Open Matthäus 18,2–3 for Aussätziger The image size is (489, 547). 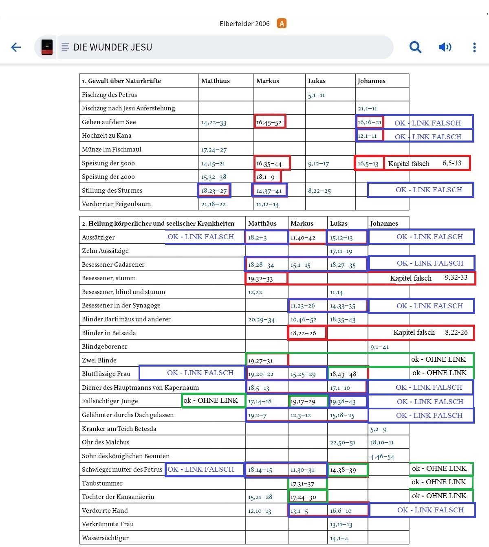[x=257, y=238]
